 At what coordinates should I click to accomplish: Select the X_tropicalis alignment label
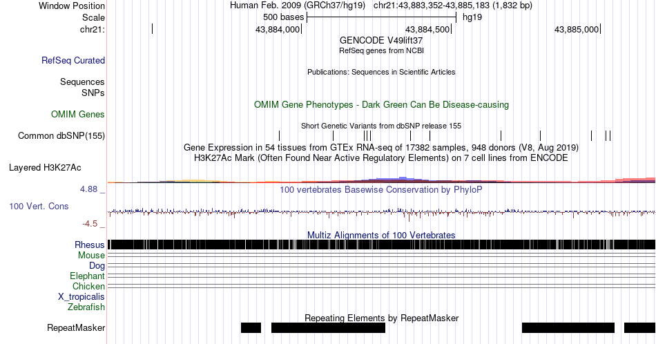[x=81, y=297]
